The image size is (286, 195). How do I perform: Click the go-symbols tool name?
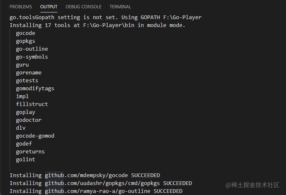(32, 57)
